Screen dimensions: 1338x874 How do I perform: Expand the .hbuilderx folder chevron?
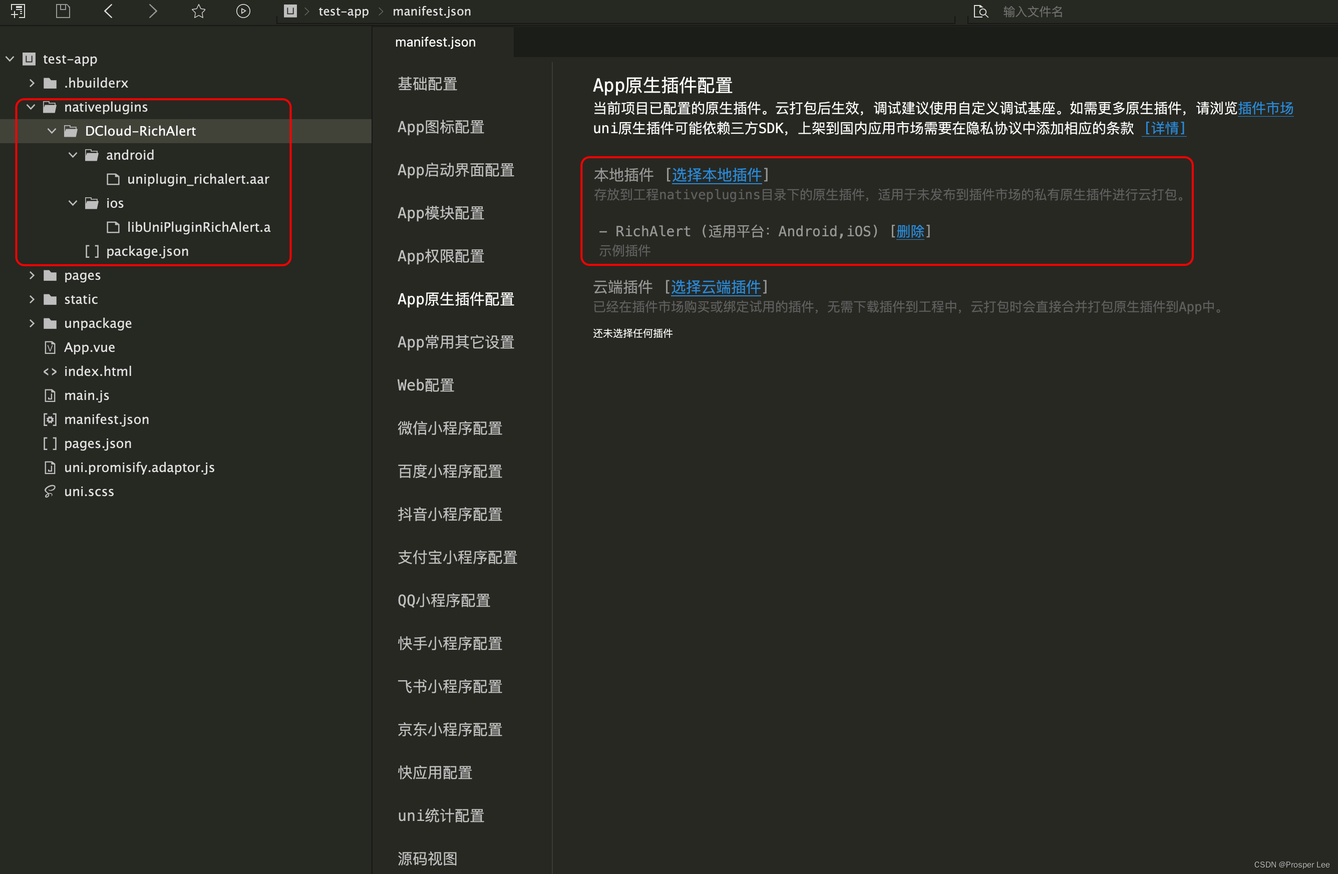32,83
